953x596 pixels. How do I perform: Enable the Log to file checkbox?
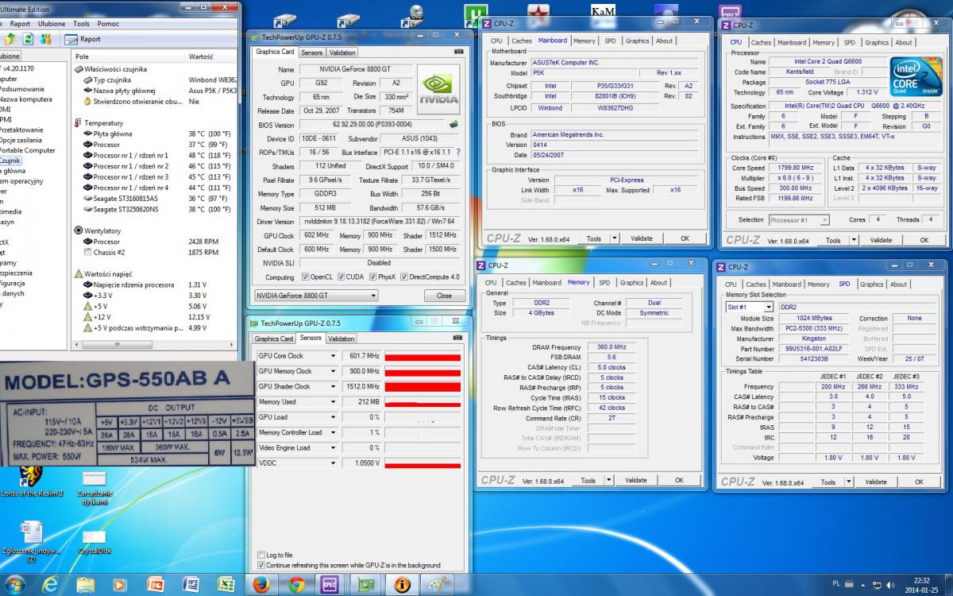[261, 555]
